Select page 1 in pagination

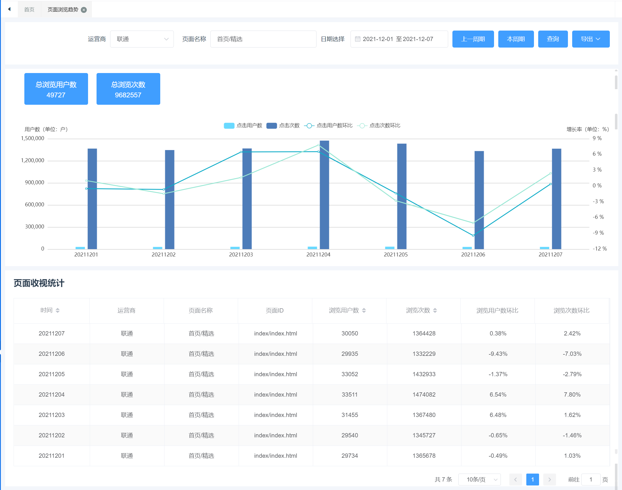(x=533, y=480)
